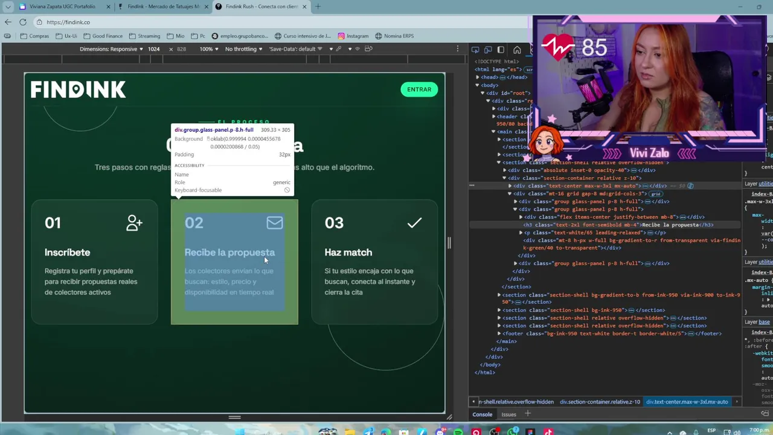Open the Save-Data default dropdown
773x435 pixels.
(x=295, y=49)
